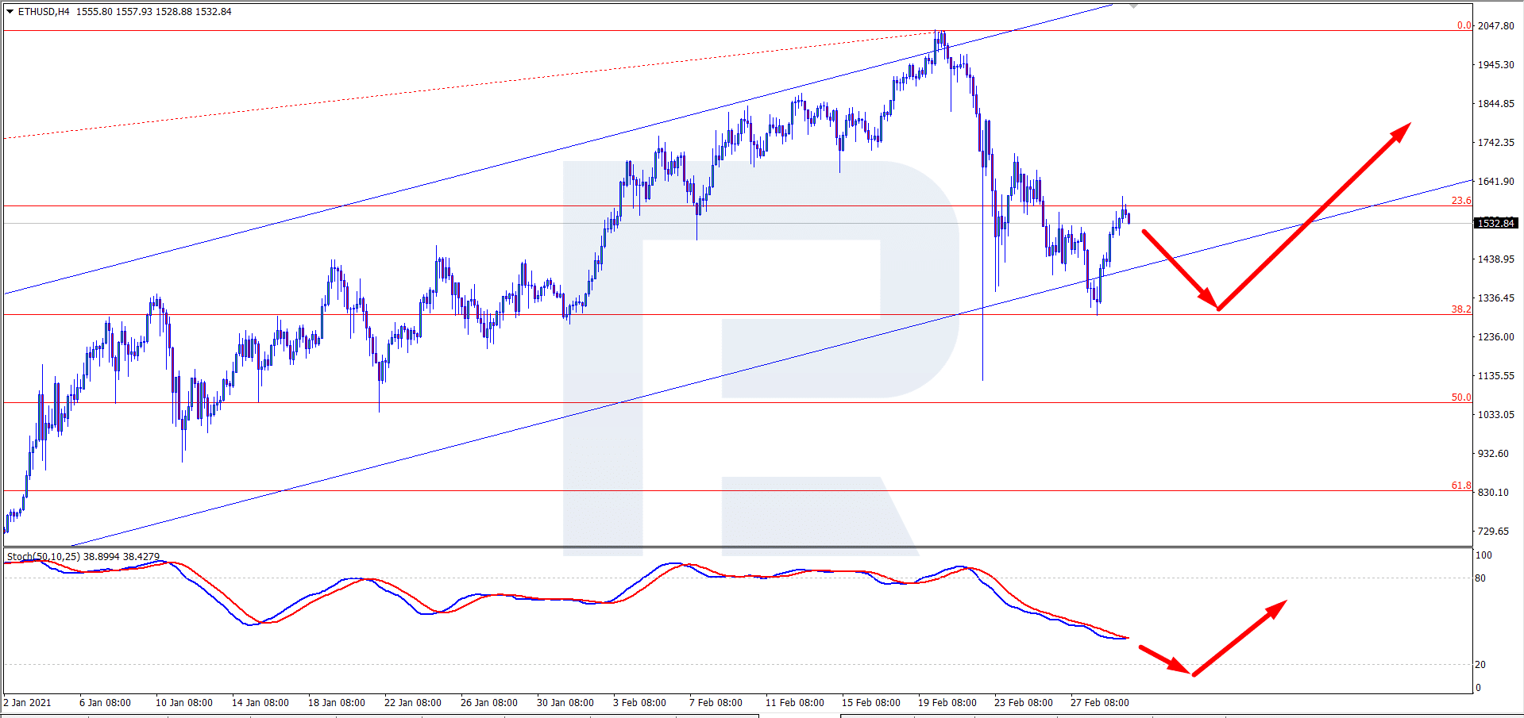Click the 26 Jan 08:00 time label
Screen dimensions: 1524x718
[489, 703]
